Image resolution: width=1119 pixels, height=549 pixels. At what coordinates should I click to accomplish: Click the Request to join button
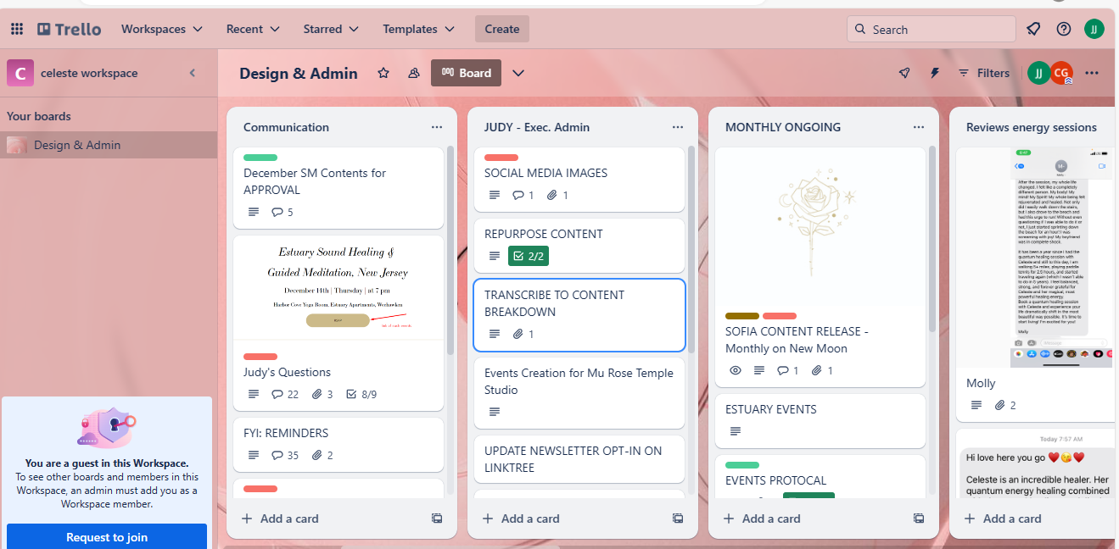pos(107,537)
